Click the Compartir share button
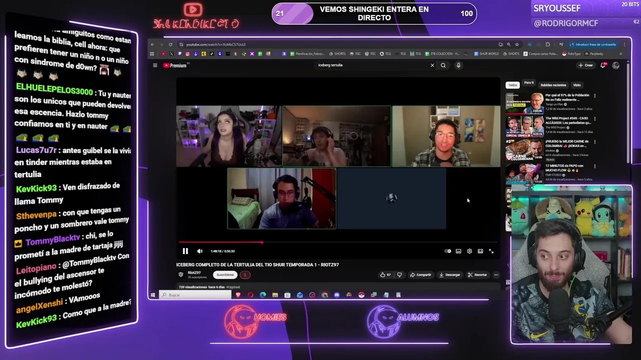 421,274
